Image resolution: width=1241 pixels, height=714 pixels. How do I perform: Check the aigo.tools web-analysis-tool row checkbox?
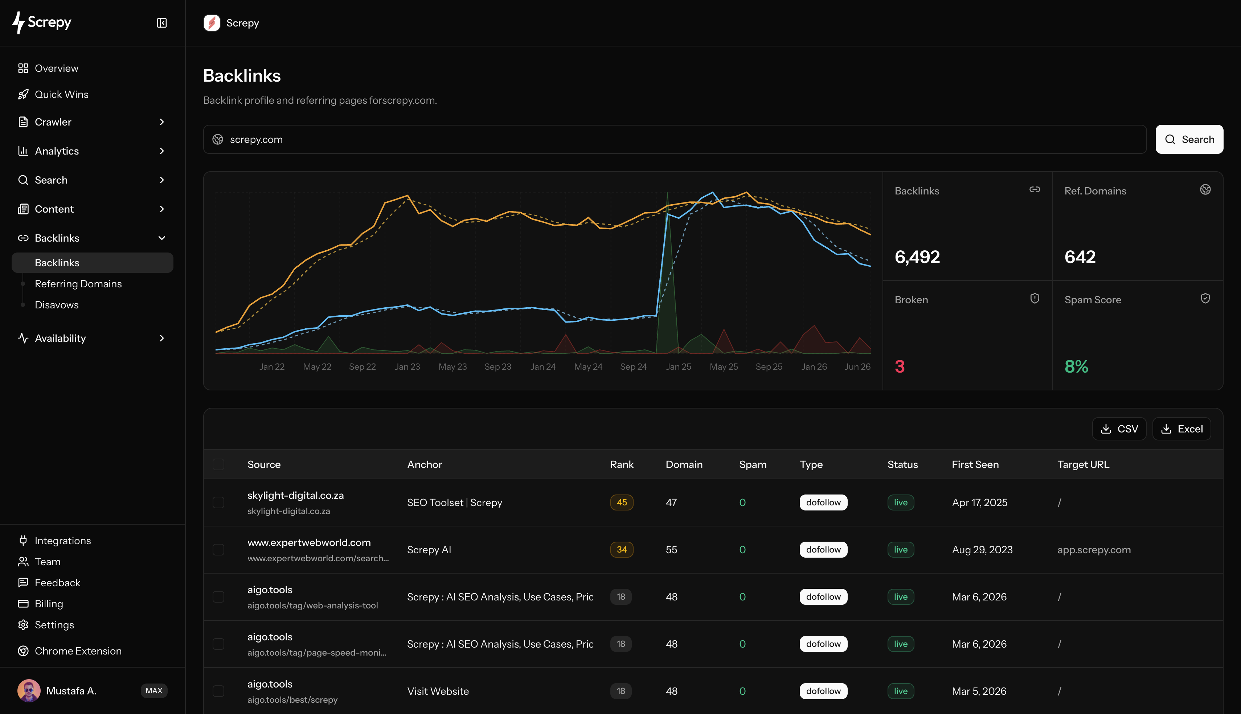pyautogui.click(x=219, y=596)
